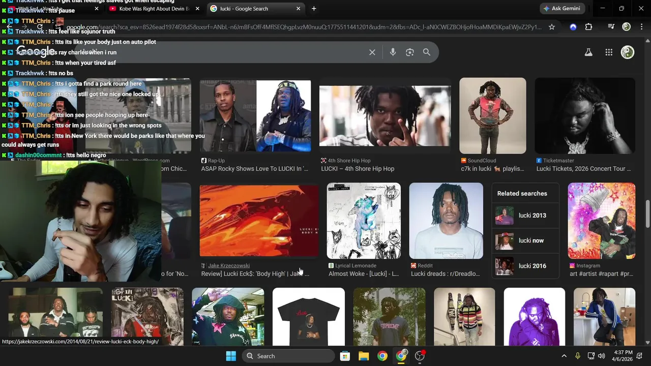651x366 pixels.
Task: Submit search with the magnifying glass icon
Action: [427, 52]
